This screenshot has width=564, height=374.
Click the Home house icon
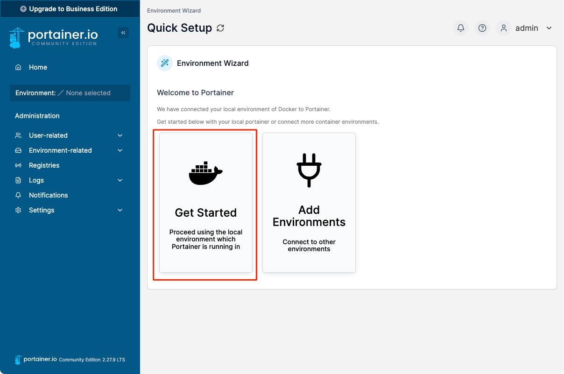18,67
